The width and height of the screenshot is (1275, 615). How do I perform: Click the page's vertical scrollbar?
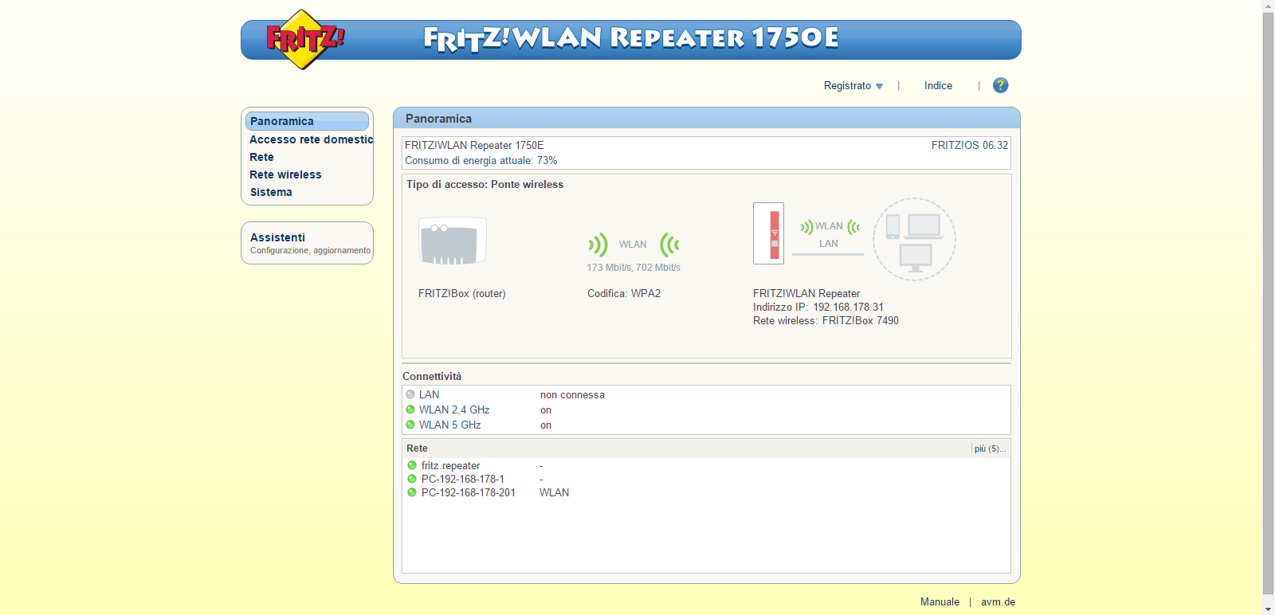click(x=1268, y=303)
